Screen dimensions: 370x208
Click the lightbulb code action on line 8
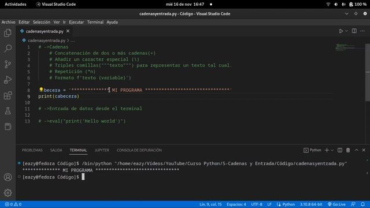tap(41, 90)
